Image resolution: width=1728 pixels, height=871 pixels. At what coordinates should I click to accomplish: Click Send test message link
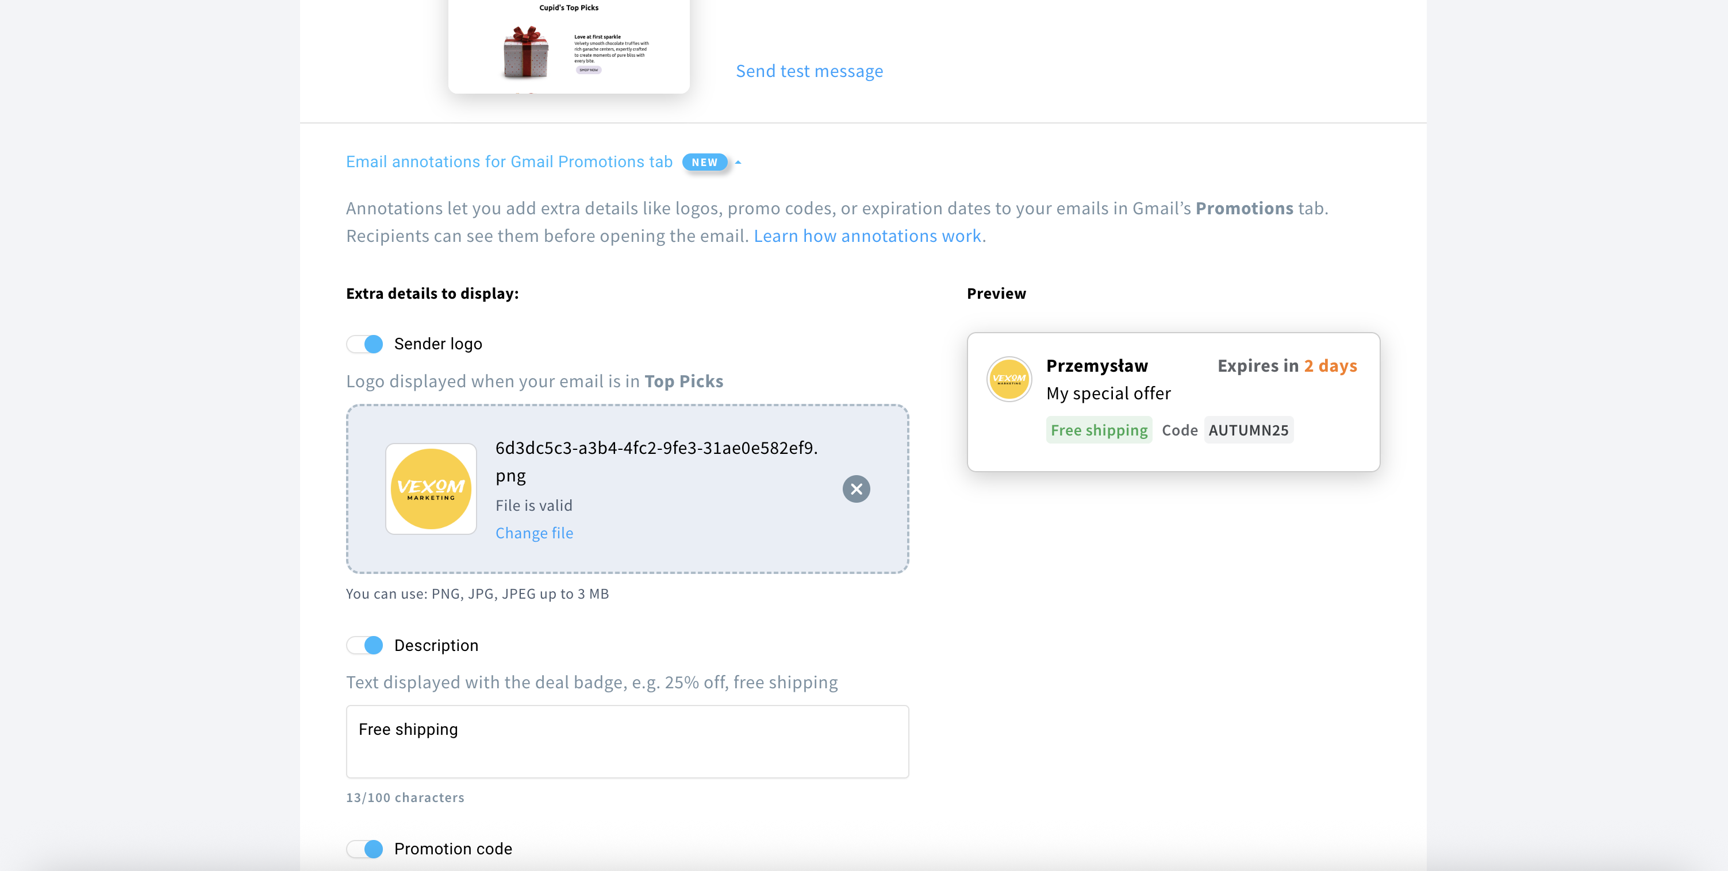pos(809,71)
